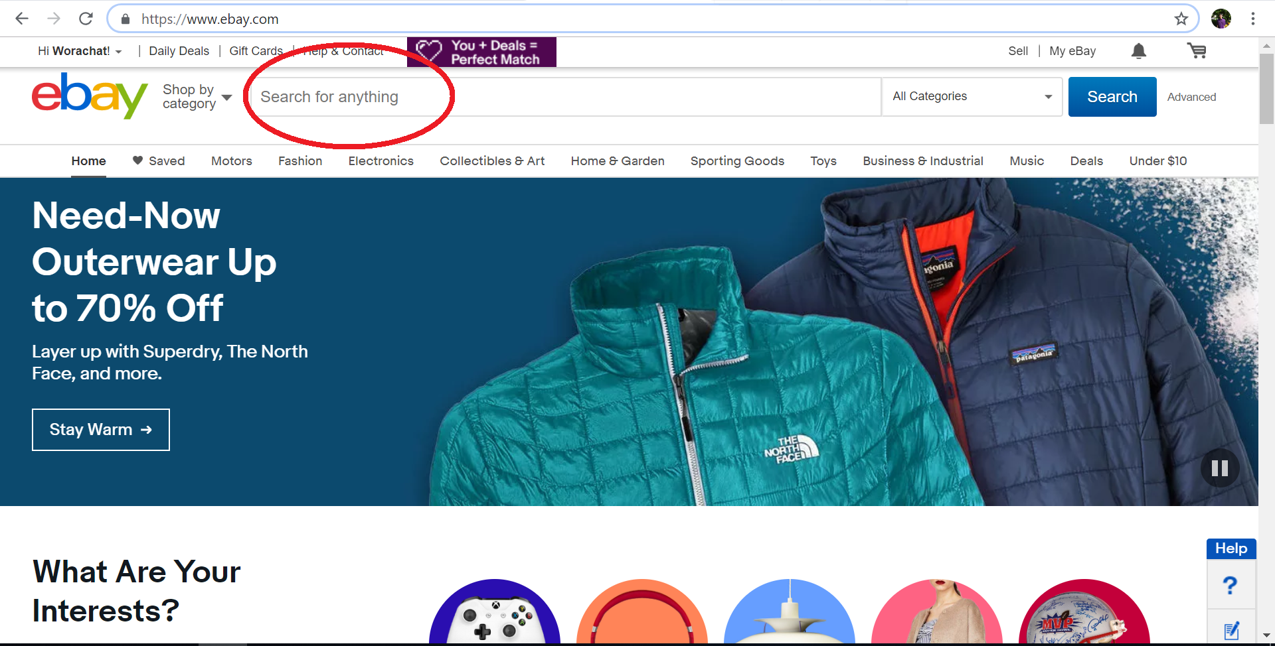Open the All Categories dropdown
Screen dimensions: 1275x646
tap(972, 97)
